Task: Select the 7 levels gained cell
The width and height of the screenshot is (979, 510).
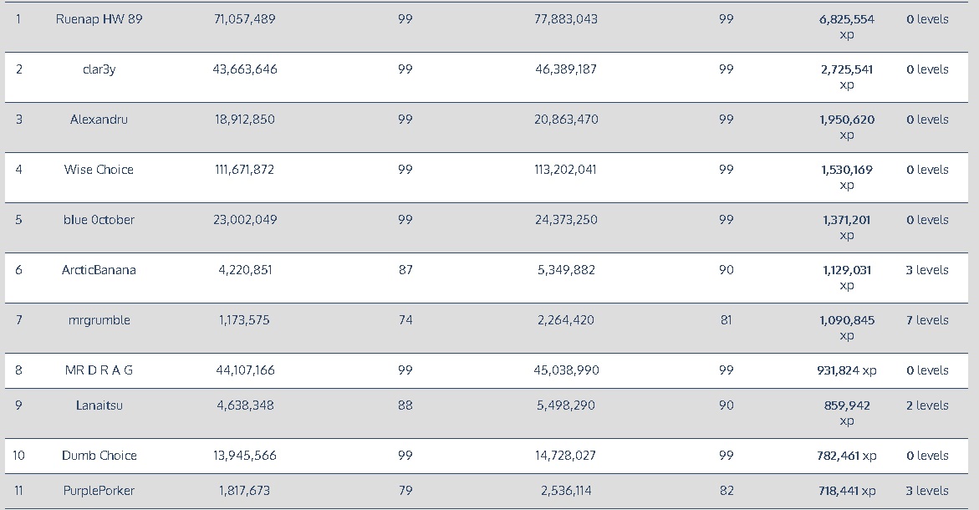Action: click(x=927, y=320)
